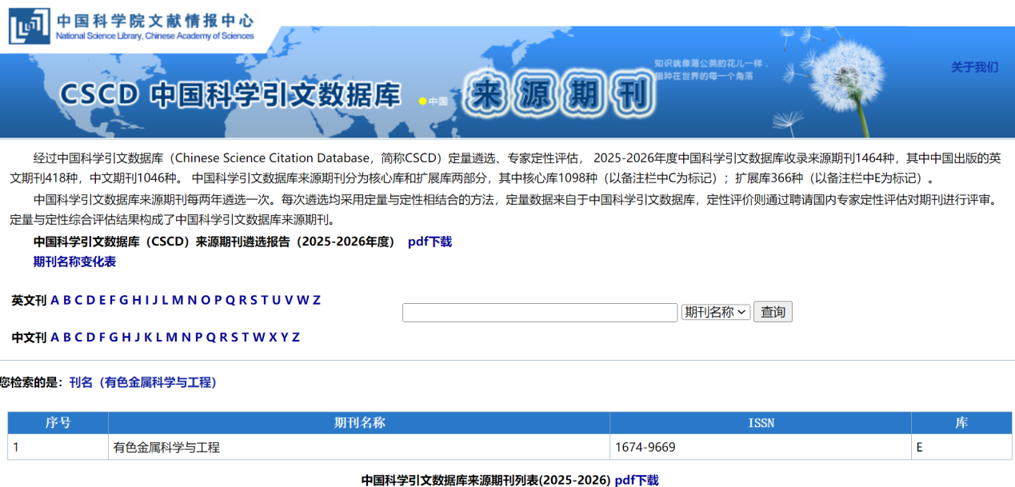Choose letter Z in the 中文刊 index
This screenshot has width=1015, height=487.
click(296, 337)
